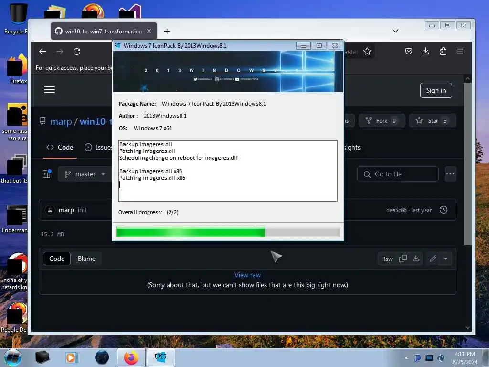Image resolution: width=489 pixels, height=367 pixels.
Task: Open the Windows Start orb
Action: [x=13, y=357]
